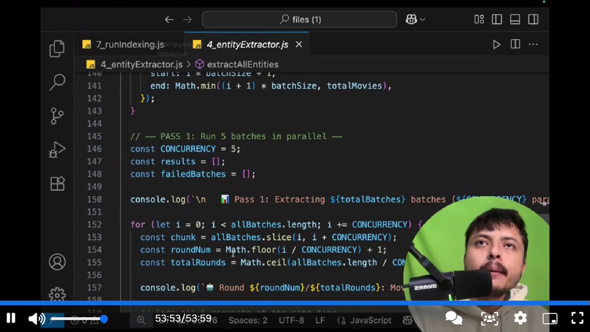Open the participants group icon

(x=490, y=318)
